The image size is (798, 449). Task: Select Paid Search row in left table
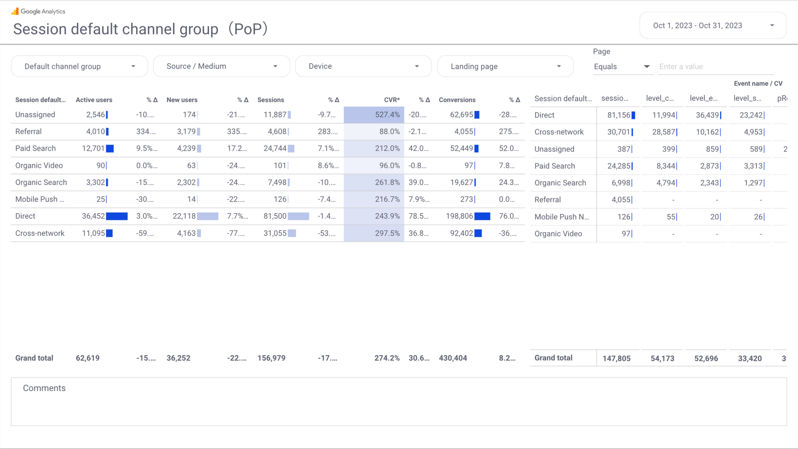click(x=36, y=148)
